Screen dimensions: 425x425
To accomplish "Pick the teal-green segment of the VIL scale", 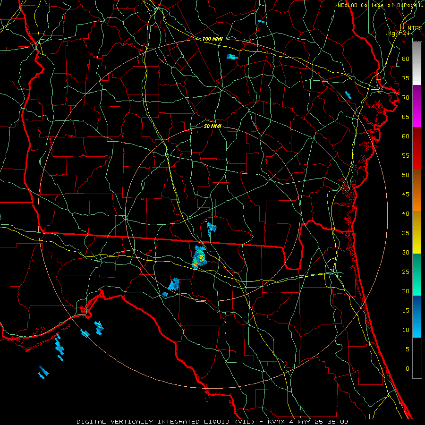I will click(x=417, y=274).
